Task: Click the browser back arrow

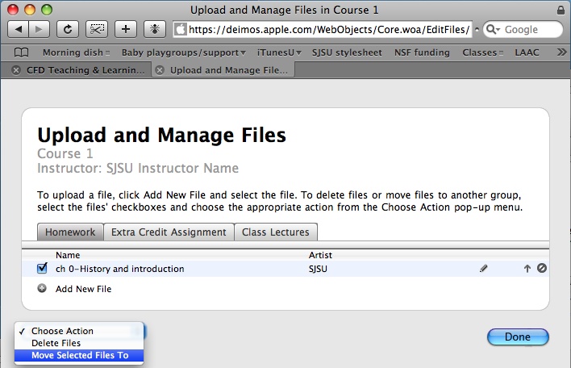Action: tap(19, 29)
